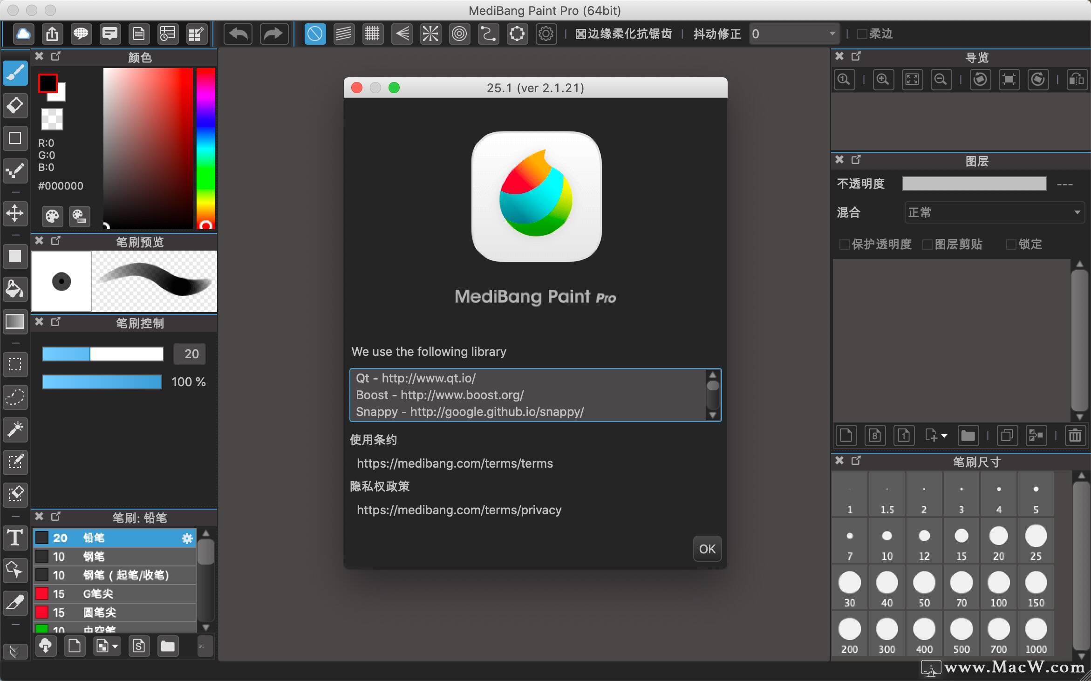Open the medibang.com/terms/terms link

(455, 463)
